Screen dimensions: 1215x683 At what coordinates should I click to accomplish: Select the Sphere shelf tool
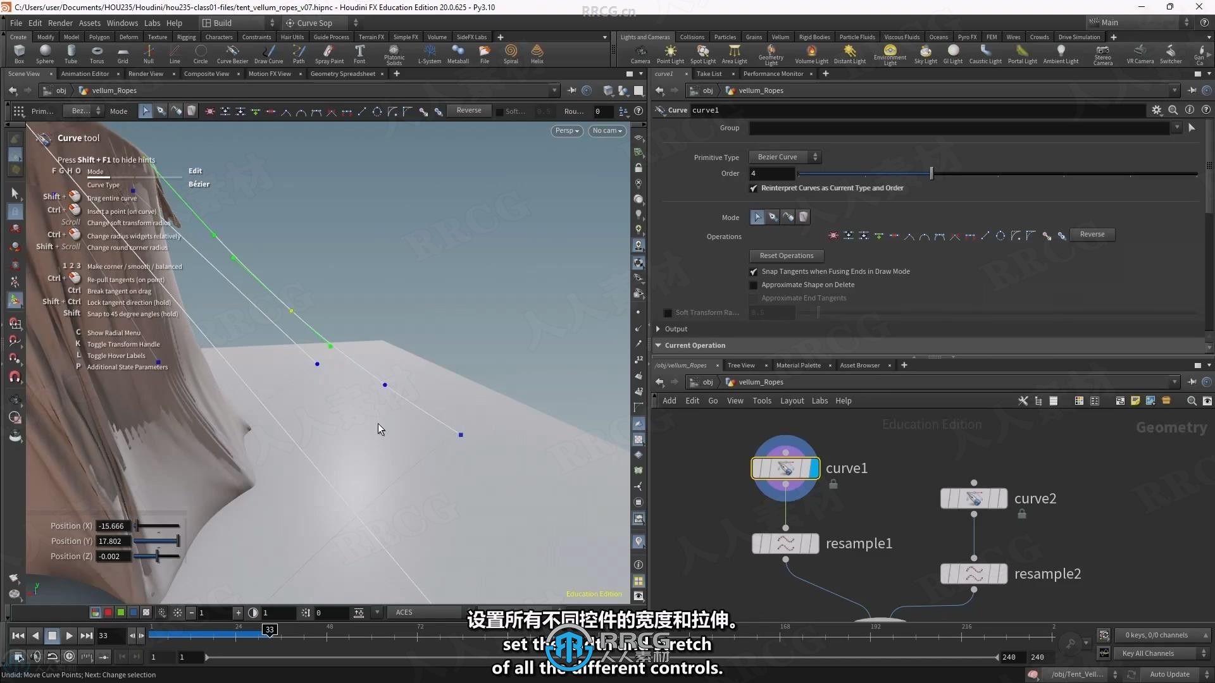45,54
